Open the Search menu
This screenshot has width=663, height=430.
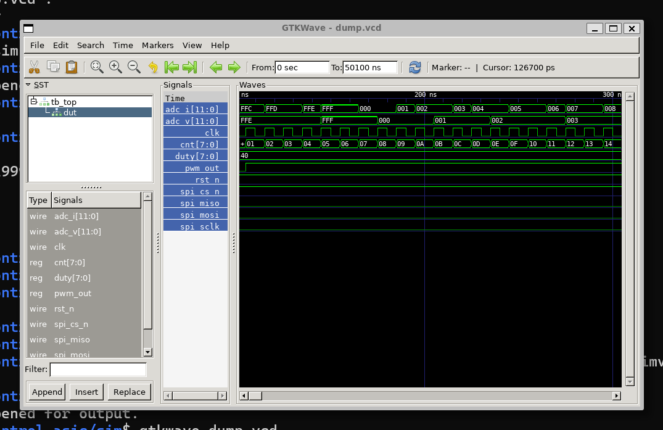[x=90, y=45]
